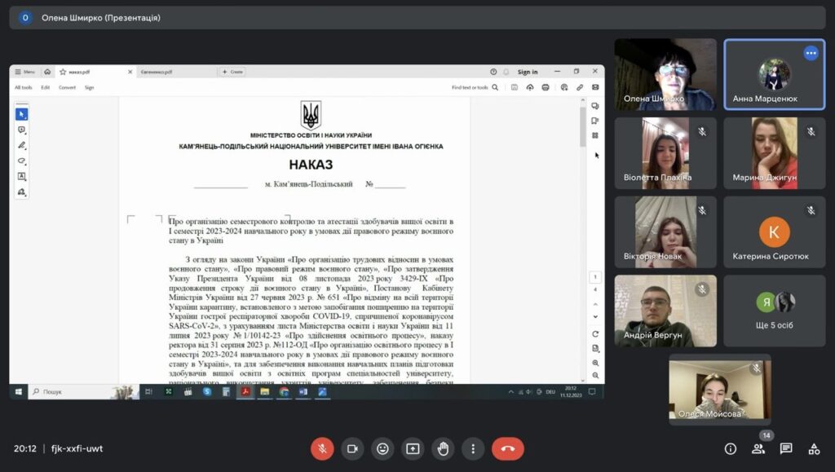Viewport: 835px width, 472px height.
Task: Raise your hand in the meeting
Action: pyautogui.click(x=443, y=448)
